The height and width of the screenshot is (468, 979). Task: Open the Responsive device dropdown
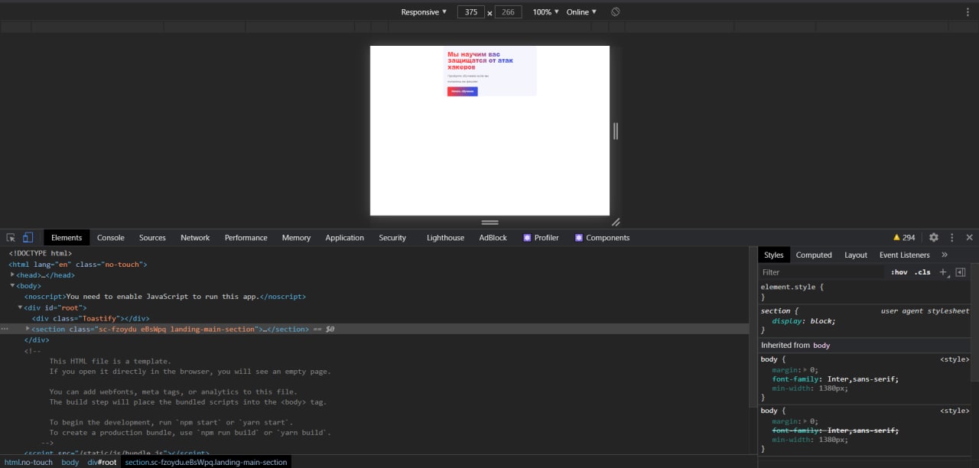424,12
